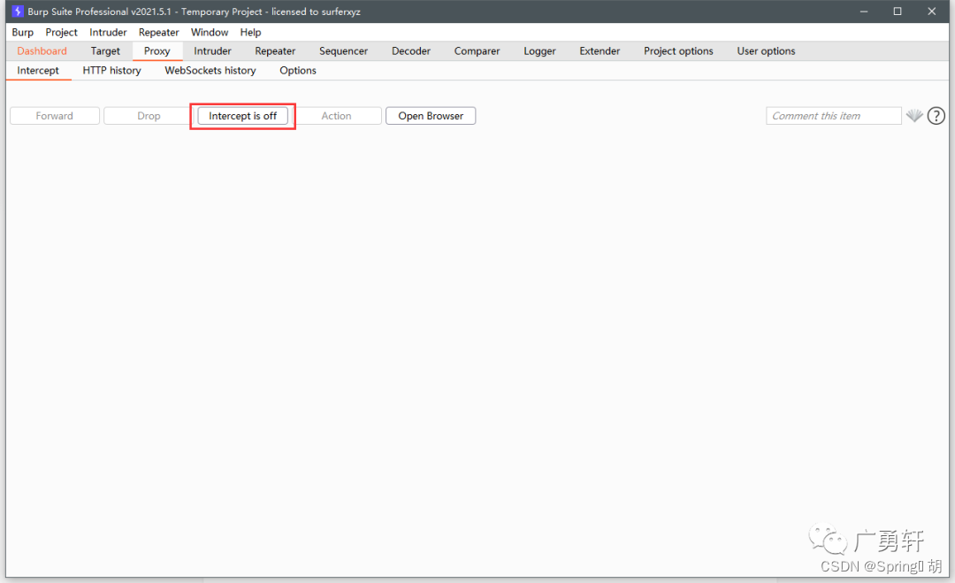
Task: Click the Burp Suite lightning logo icon
Action: (x=18, y=12)
